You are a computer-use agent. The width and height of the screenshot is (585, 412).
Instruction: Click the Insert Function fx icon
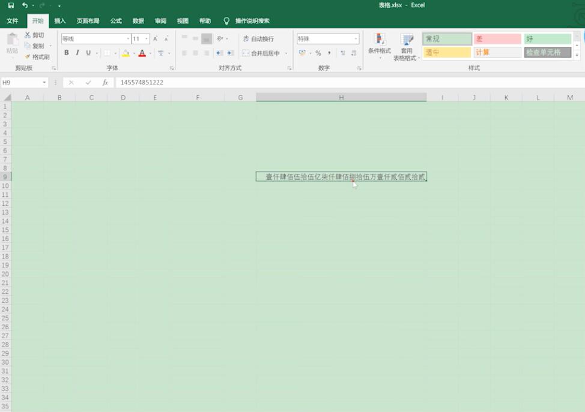[x=105, y=82]
